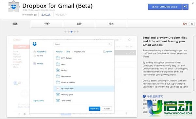Switch to the 评价 tab

point(47,24)
